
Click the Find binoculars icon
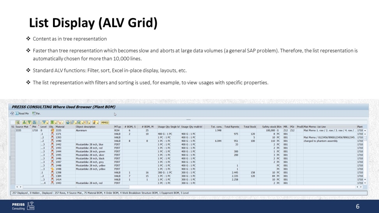point(34,122)
